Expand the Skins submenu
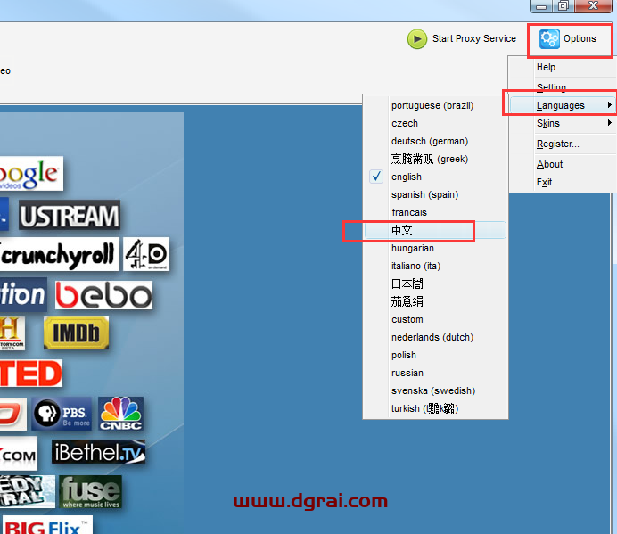This screenshot has width=617, height=534. (548, 123)
